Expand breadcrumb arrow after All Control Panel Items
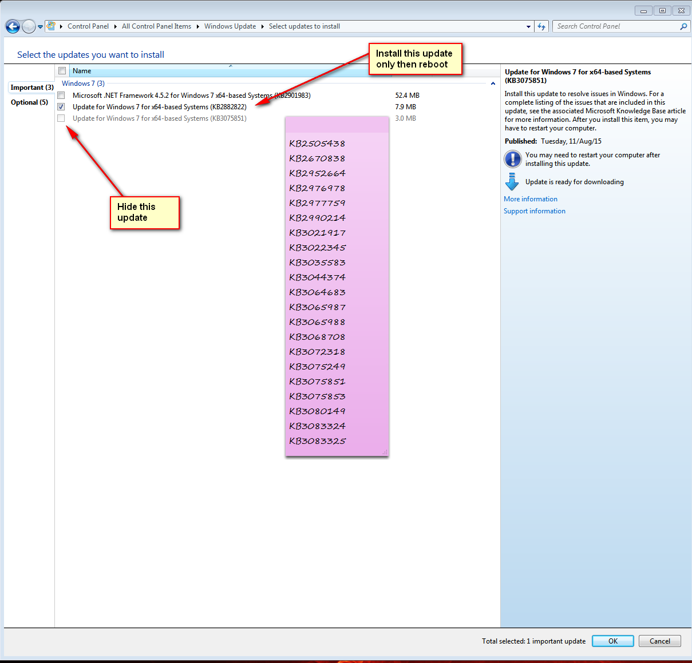Viewport: 692px width, 663px height. [197, 26]
